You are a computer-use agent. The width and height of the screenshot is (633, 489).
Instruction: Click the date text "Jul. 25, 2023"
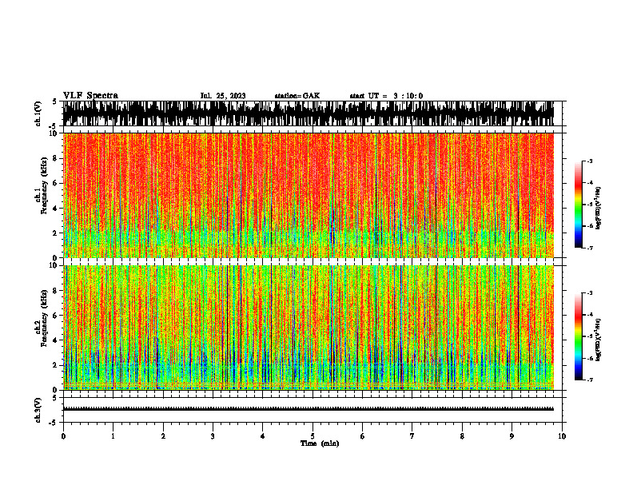tap(223, 96)
